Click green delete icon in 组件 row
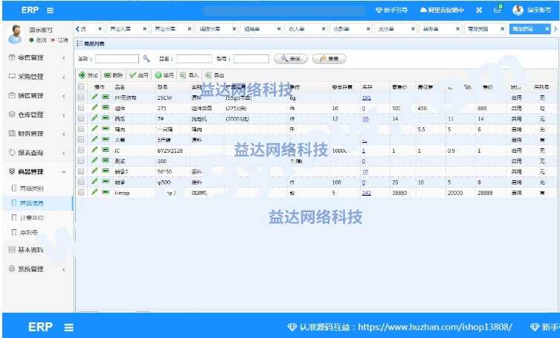Image resolution: width=560 pixels, height=338 pixels. [106, 108]
